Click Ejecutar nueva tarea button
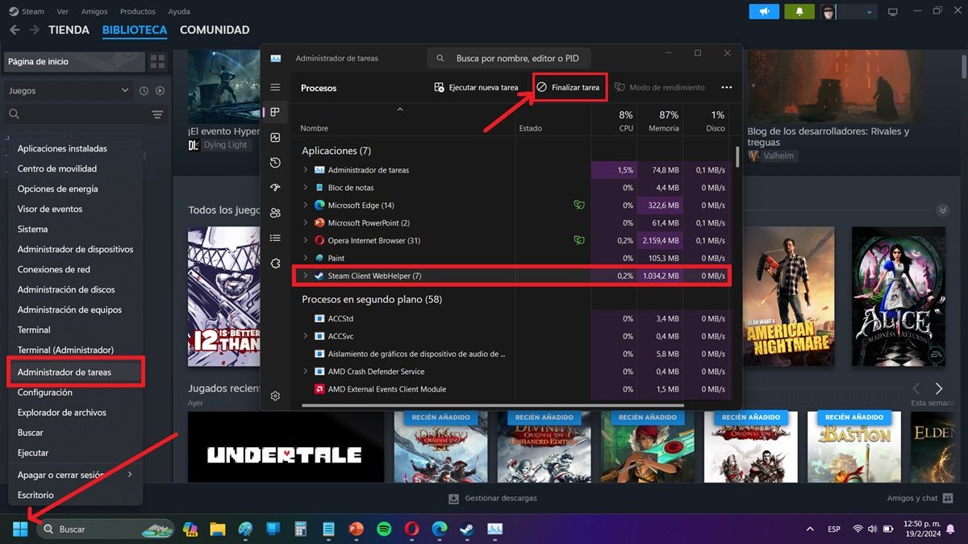Screen dimensions: 968x544 click(x=476, y=87)
